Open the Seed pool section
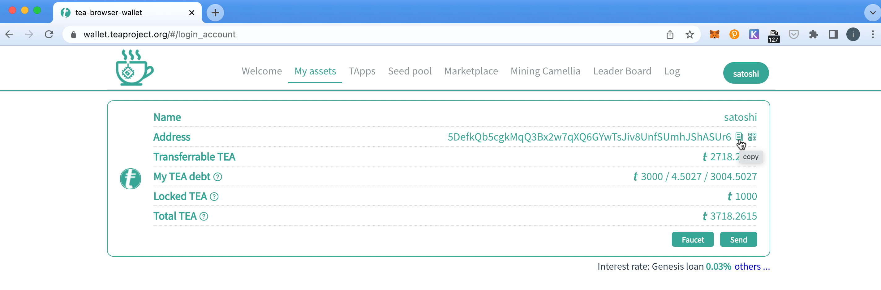This screenshot has height=290, width=881. coord(410,71)
